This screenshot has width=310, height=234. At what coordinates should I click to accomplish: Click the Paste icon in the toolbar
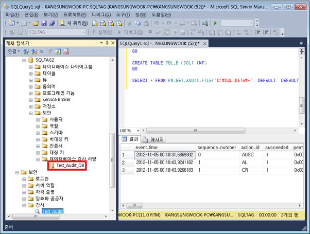tap(146, 23)
